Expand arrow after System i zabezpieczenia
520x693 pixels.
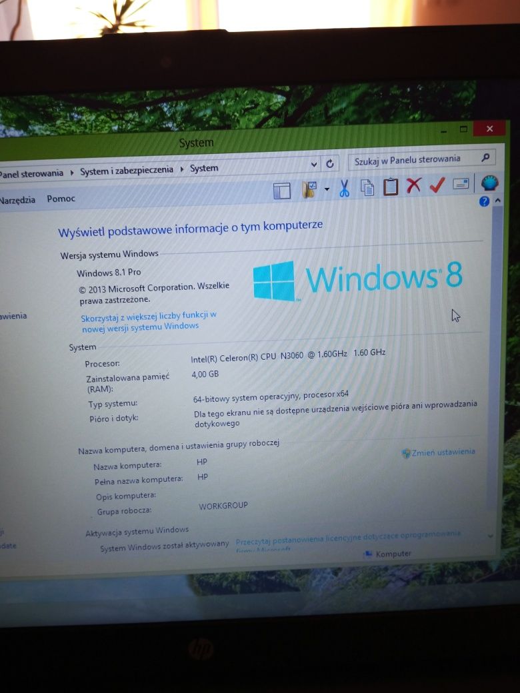182,169
